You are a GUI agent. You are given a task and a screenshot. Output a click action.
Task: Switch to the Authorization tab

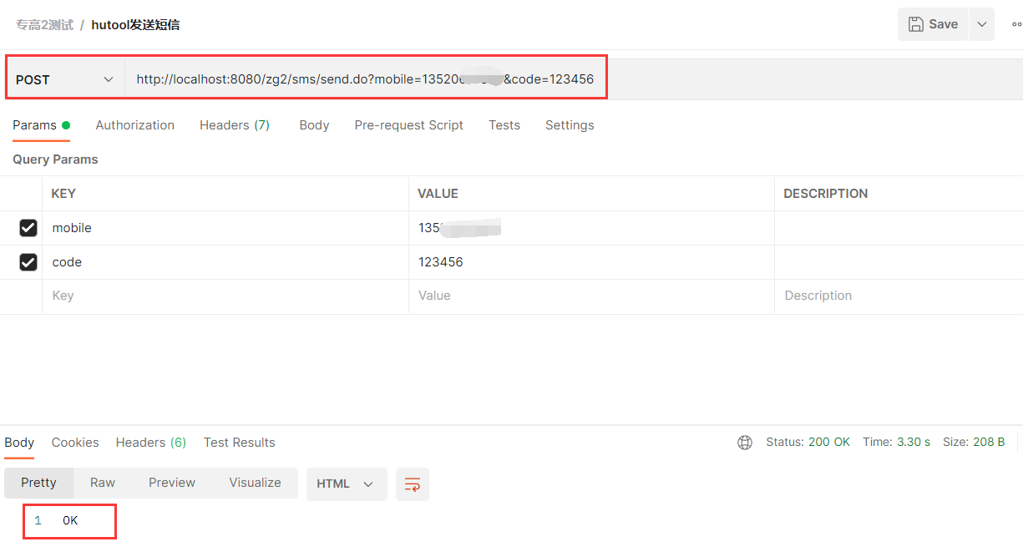[135, 125]
